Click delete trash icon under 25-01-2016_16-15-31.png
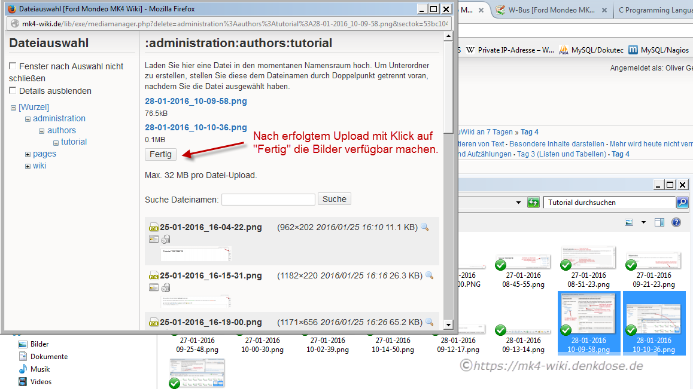 point(166,288)
